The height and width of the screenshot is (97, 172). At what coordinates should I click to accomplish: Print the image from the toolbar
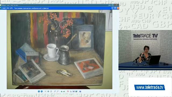tap(71, 91)
